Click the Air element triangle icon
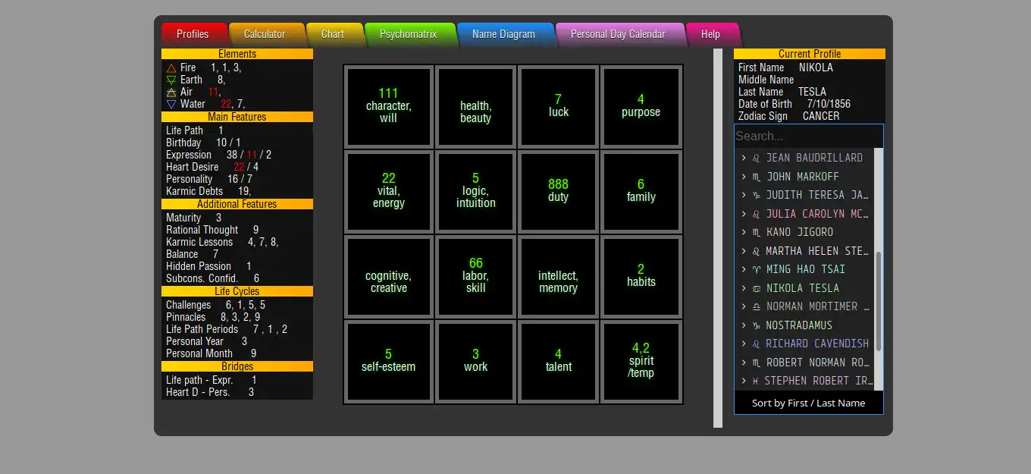Image resolution: width=1031 pixels, height=474 pixels. click(x=171, y=92)
